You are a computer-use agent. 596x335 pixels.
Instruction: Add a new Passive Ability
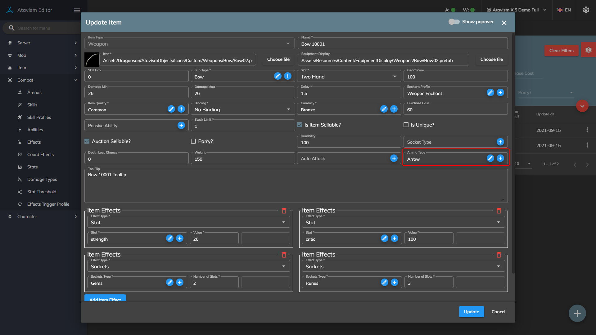(181, 126)
